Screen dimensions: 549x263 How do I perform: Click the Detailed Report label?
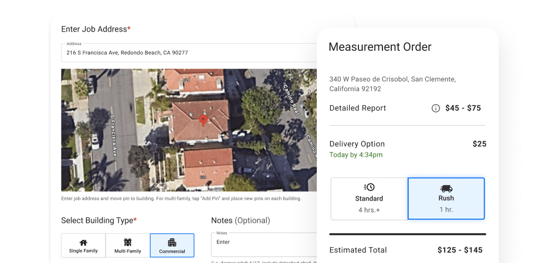click(357, 108)
